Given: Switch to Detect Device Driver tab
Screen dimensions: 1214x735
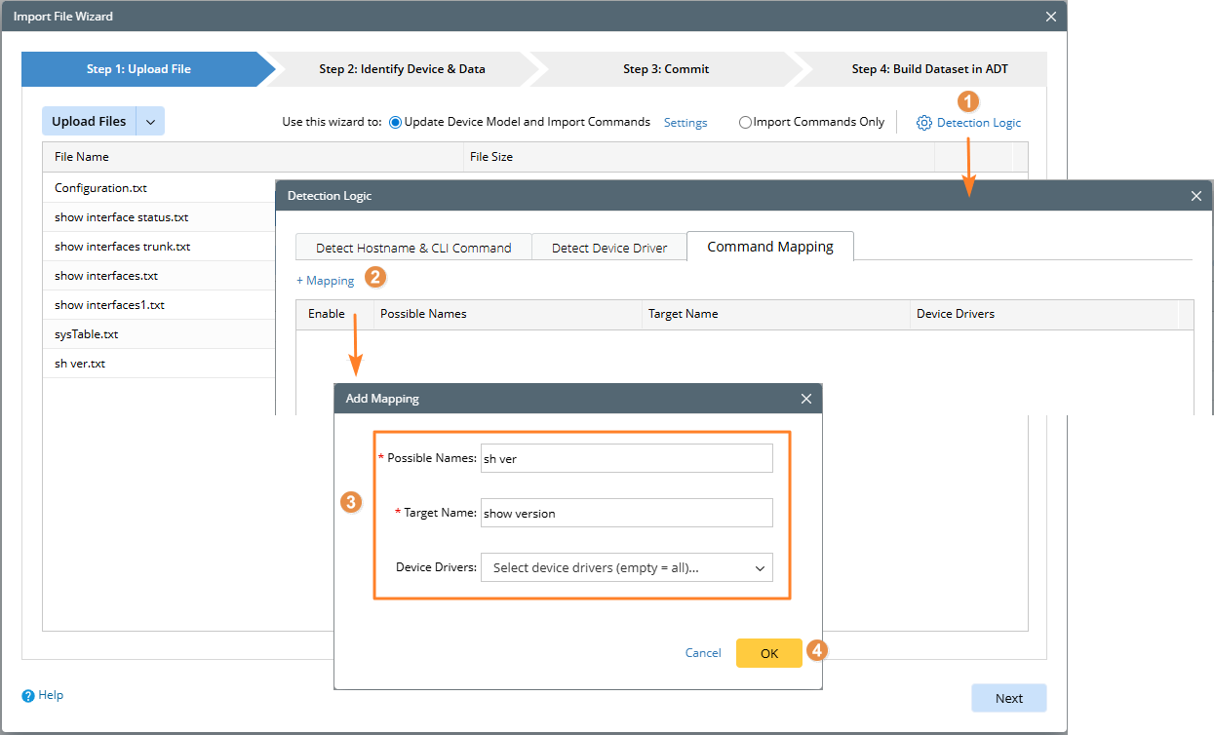Looking at the screenshot, I should click(609, 248).
